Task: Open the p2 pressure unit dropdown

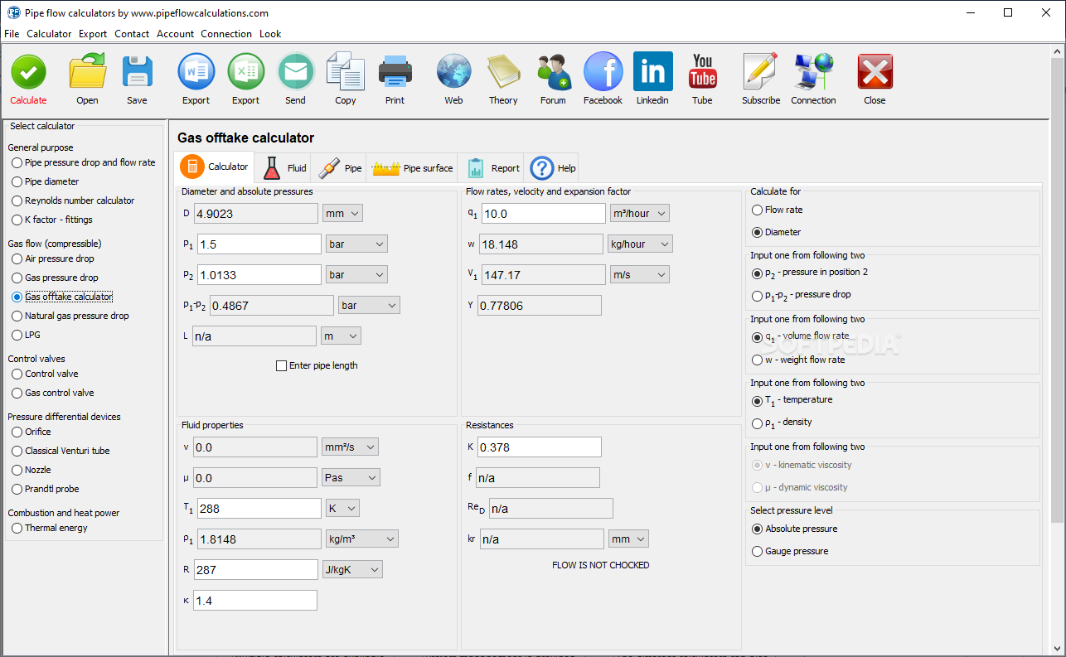Action: 356,275
